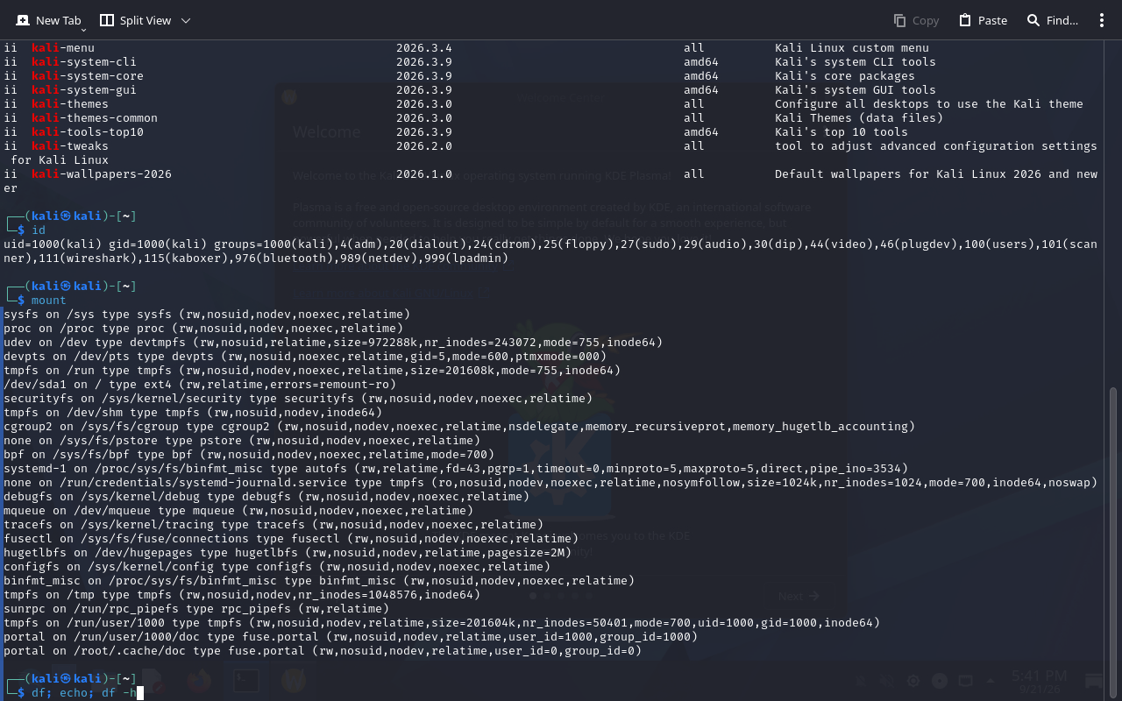This screenshot has width=1122, height=701.
Task: Select the 'Paste' toolbar label
Action: 992,20
